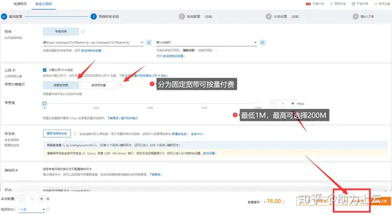Choose 按使用流量 billing mode

[99, 85]
